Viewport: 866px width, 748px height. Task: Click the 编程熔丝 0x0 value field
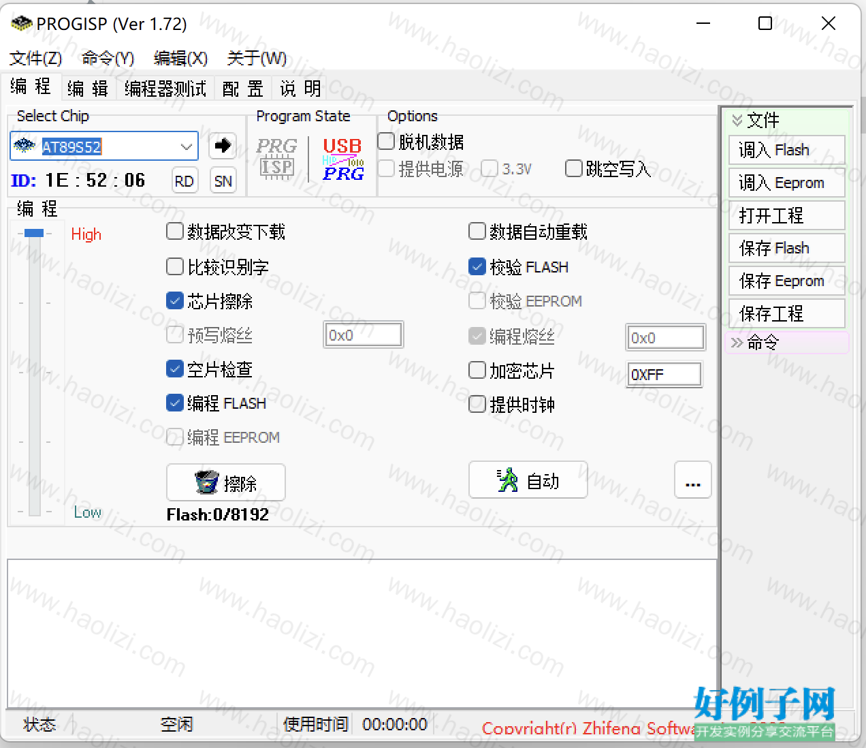[665, 337]
